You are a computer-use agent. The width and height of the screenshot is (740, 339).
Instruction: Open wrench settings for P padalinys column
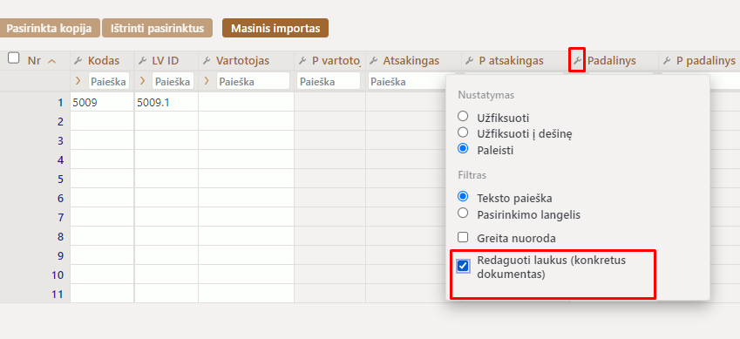point(667,61)
